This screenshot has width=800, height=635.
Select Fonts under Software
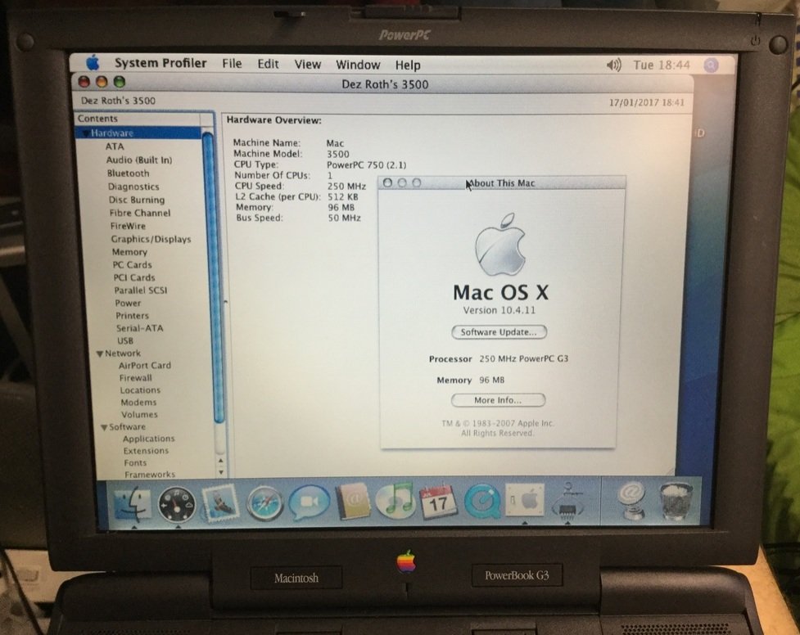point(135,463)
